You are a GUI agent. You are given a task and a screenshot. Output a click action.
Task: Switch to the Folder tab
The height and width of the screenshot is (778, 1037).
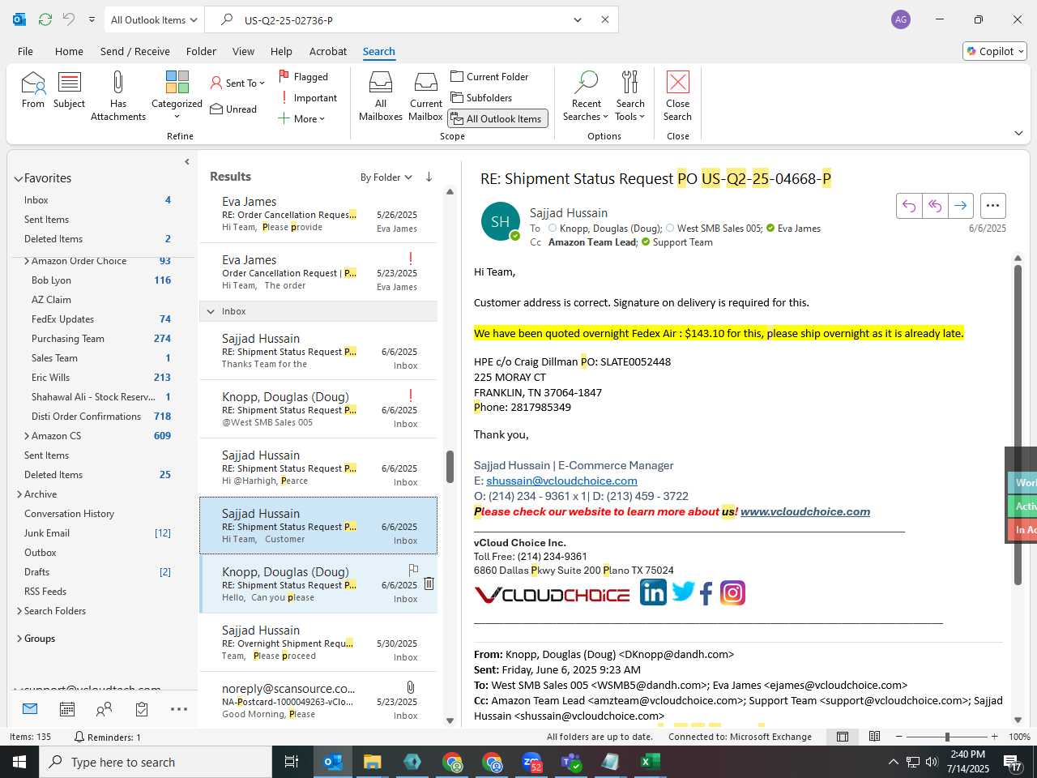201,51
